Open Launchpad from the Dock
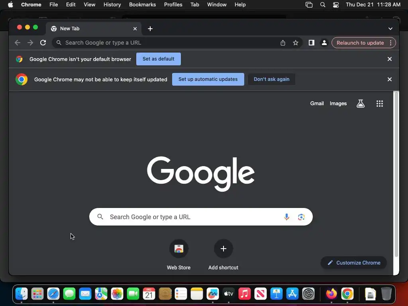The width and height of the screenshot is (408, 306). (x=37, y=294)
